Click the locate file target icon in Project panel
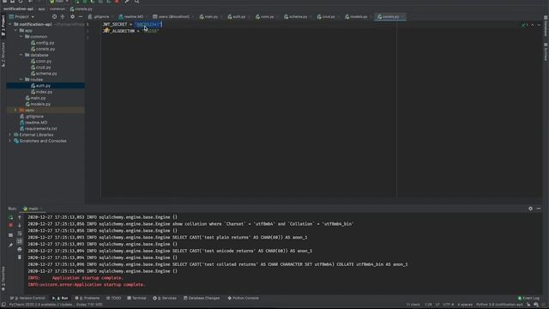Image resolution: width=549 pixels, height=309 pixels. 54,16
